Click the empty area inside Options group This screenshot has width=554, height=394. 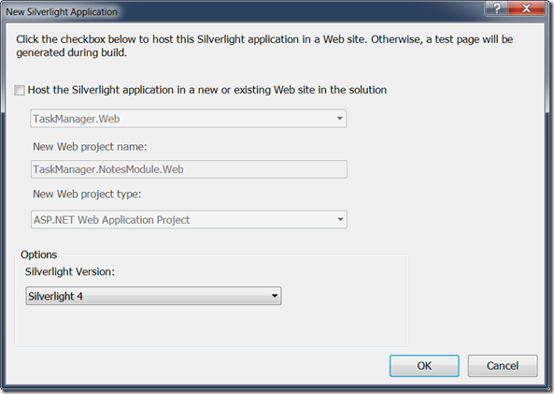pyautogui.click(x=212, y=326)
